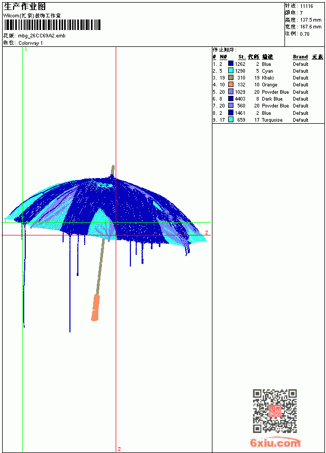This screenshot has width=326, height=453.
Task: Click the St. column header
Action: point(242,57)
